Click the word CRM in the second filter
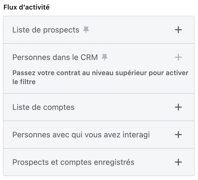The height and width of the screenshot is (180, 198). pyautogui.click(x=89, y=57)
